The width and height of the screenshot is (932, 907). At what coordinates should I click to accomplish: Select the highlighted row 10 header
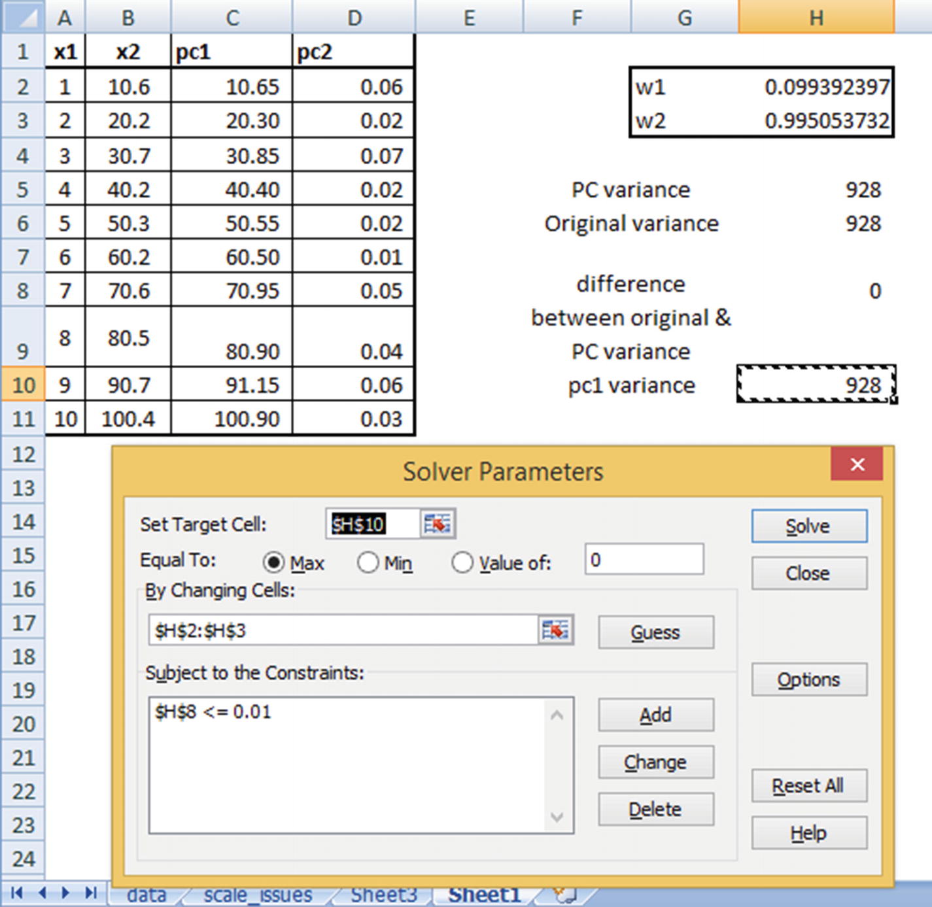click(22, 385)
